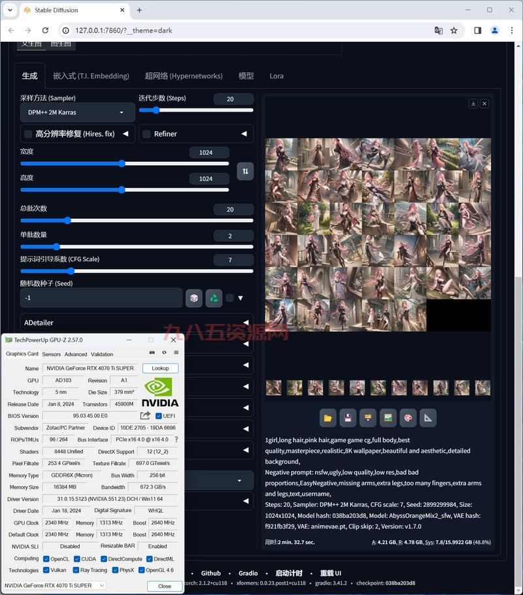This screenshot has height=595, width=523.
Task: Click the translate page icon
Action: pyautogui.click(x=438, y=30)
